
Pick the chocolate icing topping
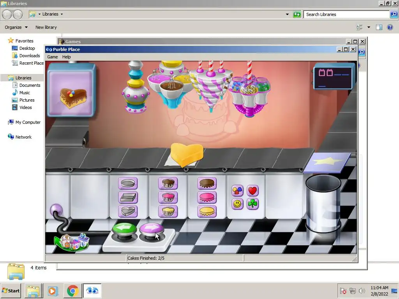coord(207,183)
